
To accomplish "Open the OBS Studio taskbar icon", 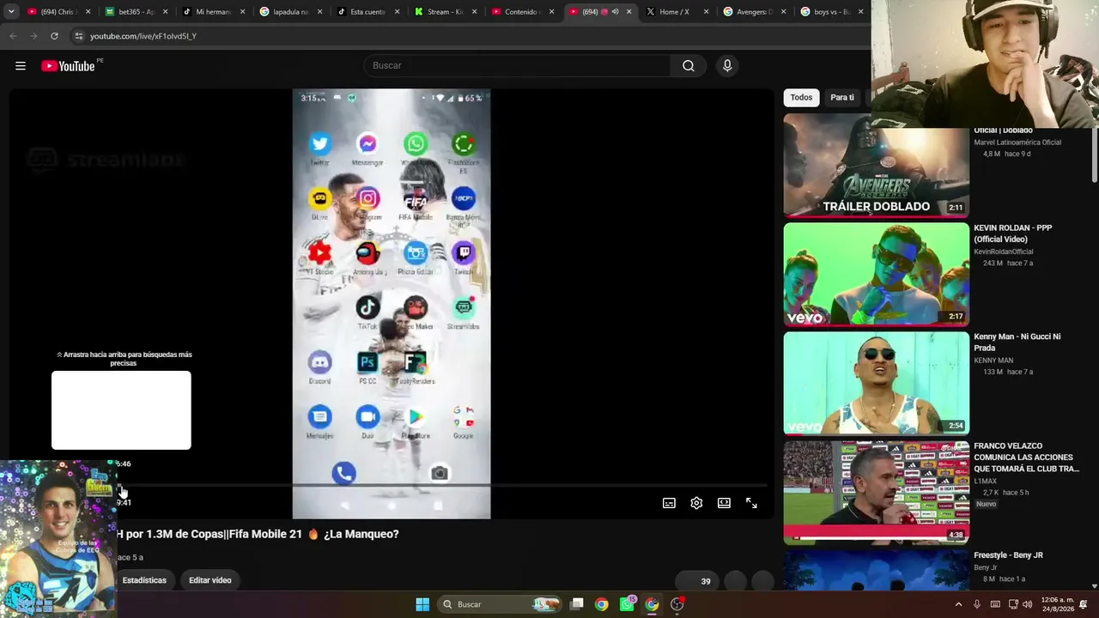I will tap(677, 604).
